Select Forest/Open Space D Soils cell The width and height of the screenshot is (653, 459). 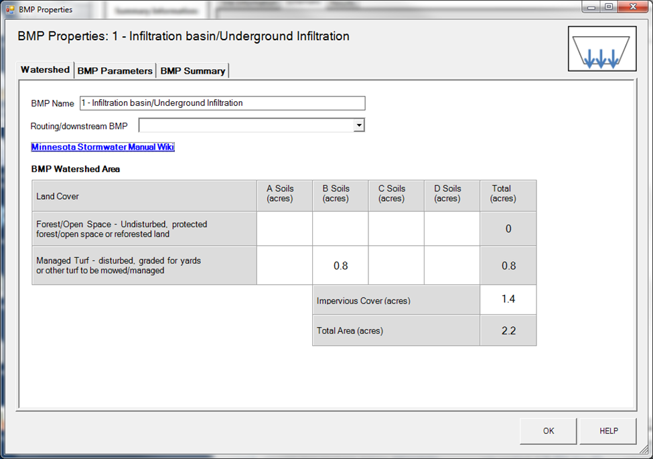point(451,229)
